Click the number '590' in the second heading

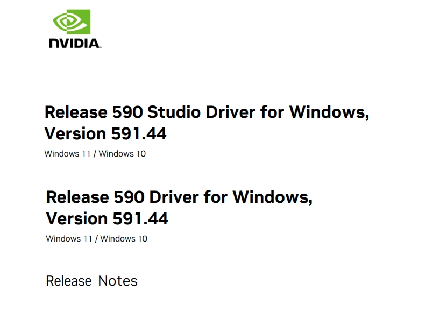pyautogui.click(x=129, y=197)
